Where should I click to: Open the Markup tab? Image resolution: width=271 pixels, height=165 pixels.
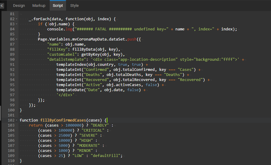click(39, 6)
